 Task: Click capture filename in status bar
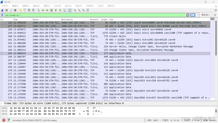pyautogui.click(x=35, y=120)
